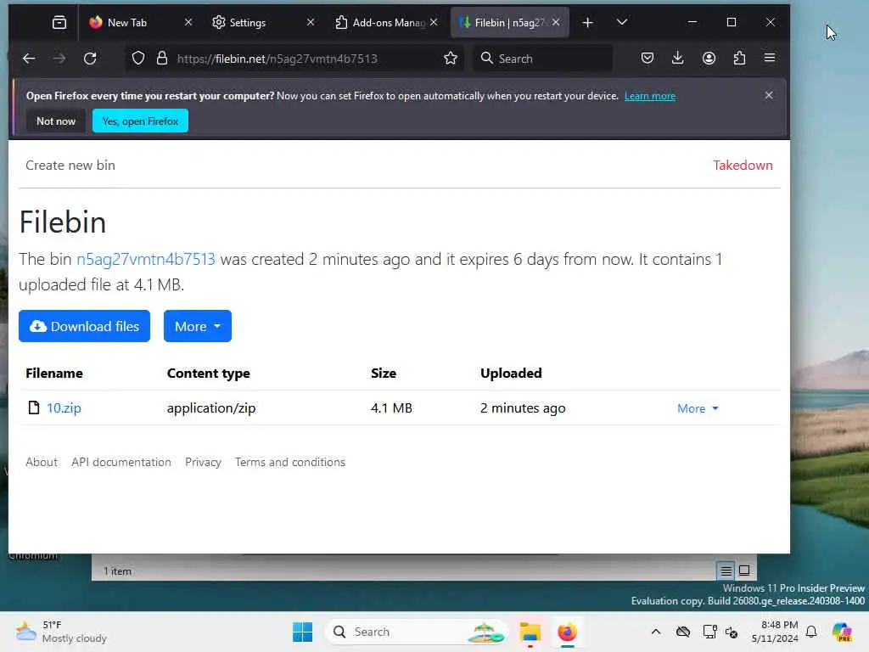
Task: Switch Explorer window to details view
Action: click(726, 570)
